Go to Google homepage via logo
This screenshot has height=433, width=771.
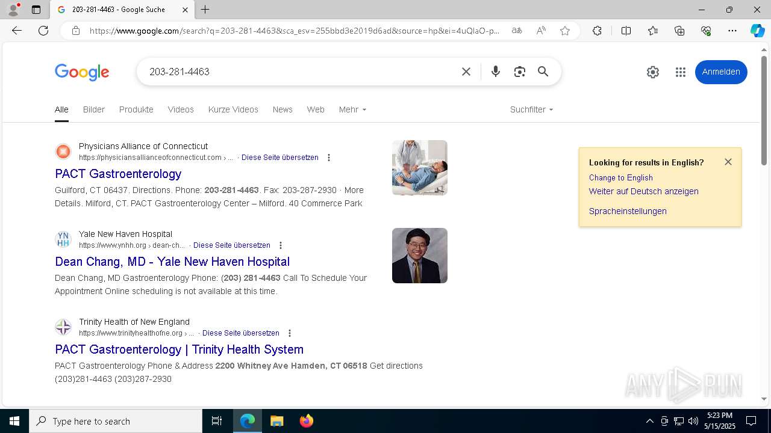(x=82, y=72)
